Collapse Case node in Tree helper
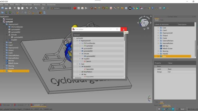 pyautogui.click(x=77, y=64)
